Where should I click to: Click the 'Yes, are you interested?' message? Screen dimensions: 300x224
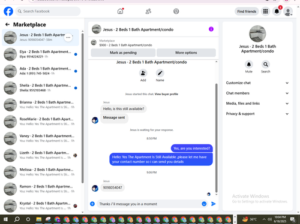pyautogui.click(x=192, y=149)
